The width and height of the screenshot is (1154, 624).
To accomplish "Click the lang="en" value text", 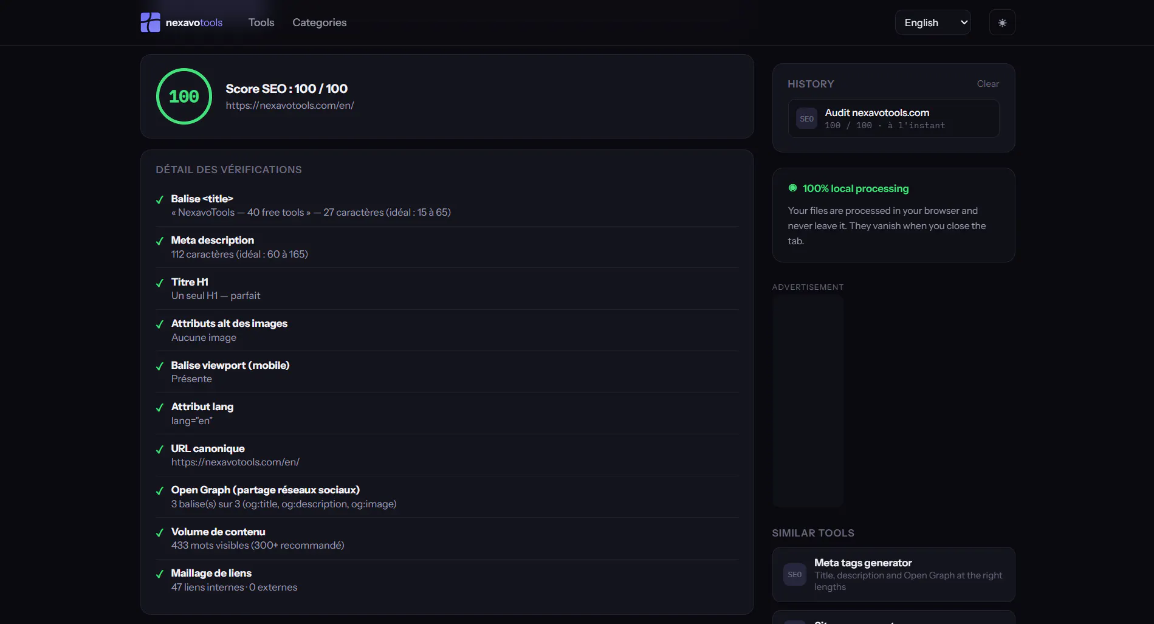I will [x=191, y=420].
